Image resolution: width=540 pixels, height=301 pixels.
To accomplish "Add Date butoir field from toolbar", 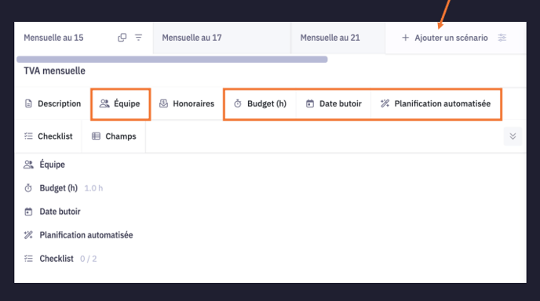I will (x=334, y=103).
